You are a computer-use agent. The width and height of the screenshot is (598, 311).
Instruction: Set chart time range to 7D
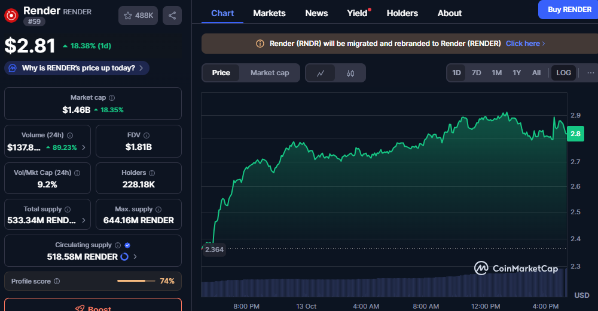click(476, 73)
